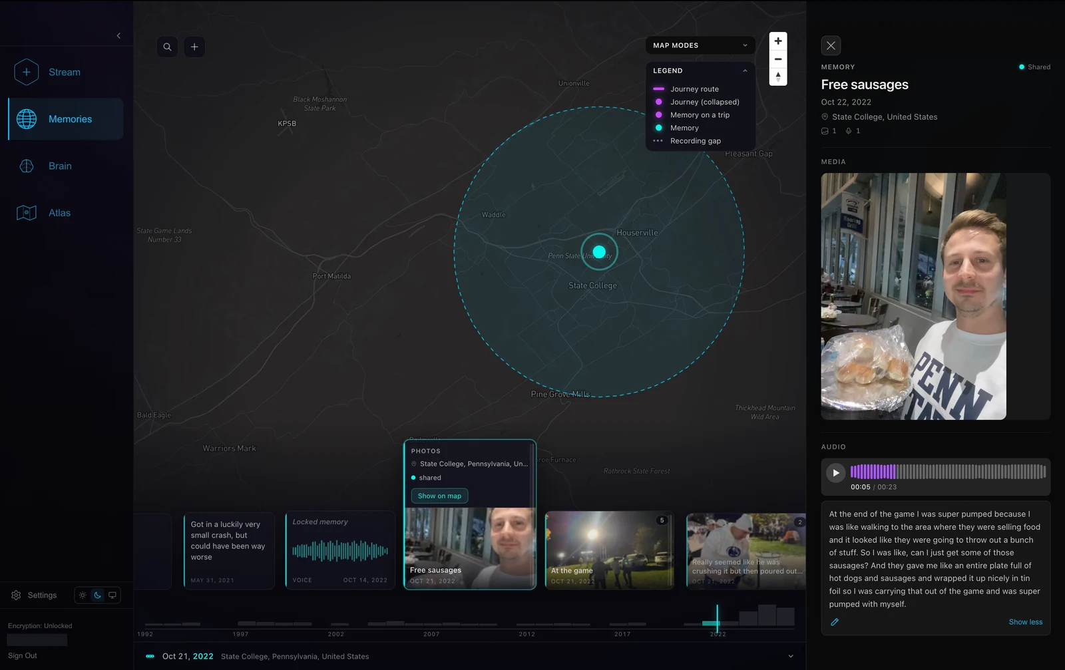Edit the transcript with the pencil icon
This screenshot has width=1065, height=670.
835,622
